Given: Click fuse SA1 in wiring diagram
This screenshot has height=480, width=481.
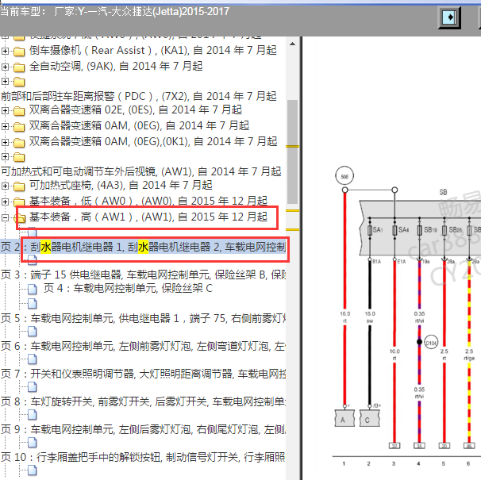Looking at the screenshot, I should pos(370,230).
